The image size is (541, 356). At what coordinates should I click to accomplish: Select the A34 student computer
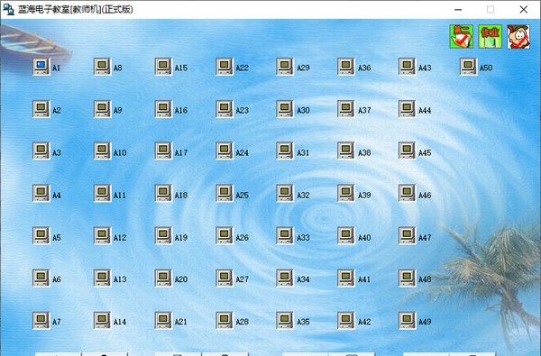[x=285, y=278]
